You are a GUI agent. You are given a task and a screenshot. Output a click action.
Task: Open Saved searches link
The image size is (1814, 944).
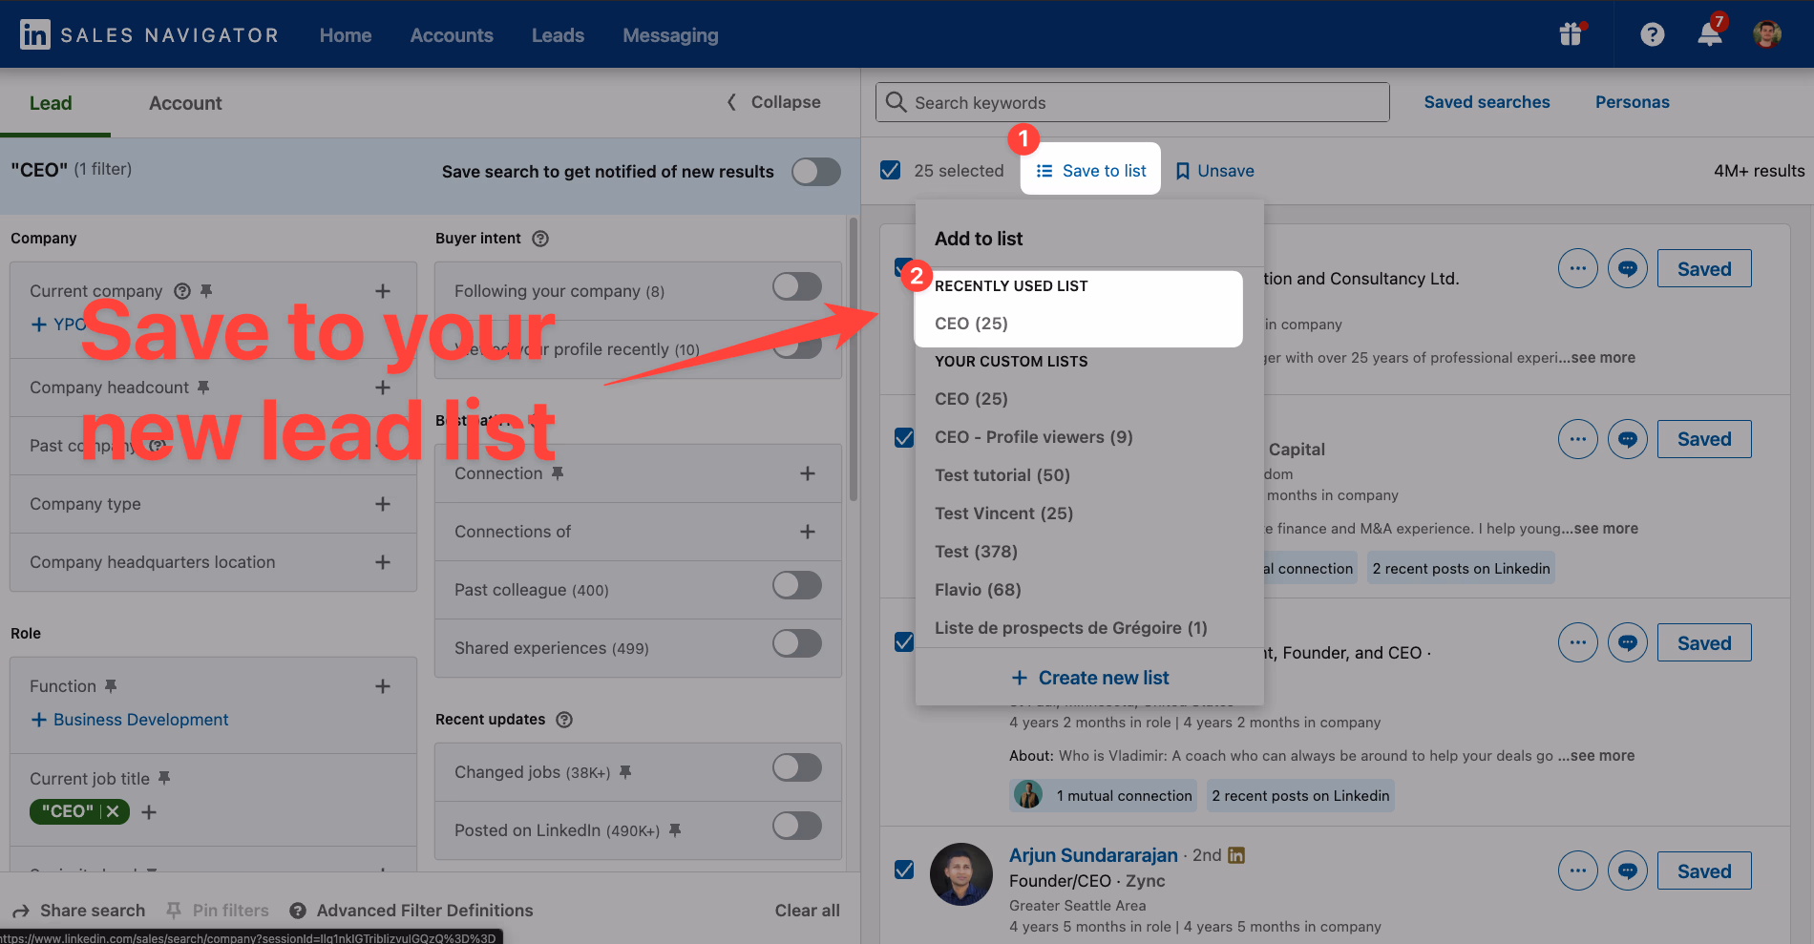tap(1487, 102)
